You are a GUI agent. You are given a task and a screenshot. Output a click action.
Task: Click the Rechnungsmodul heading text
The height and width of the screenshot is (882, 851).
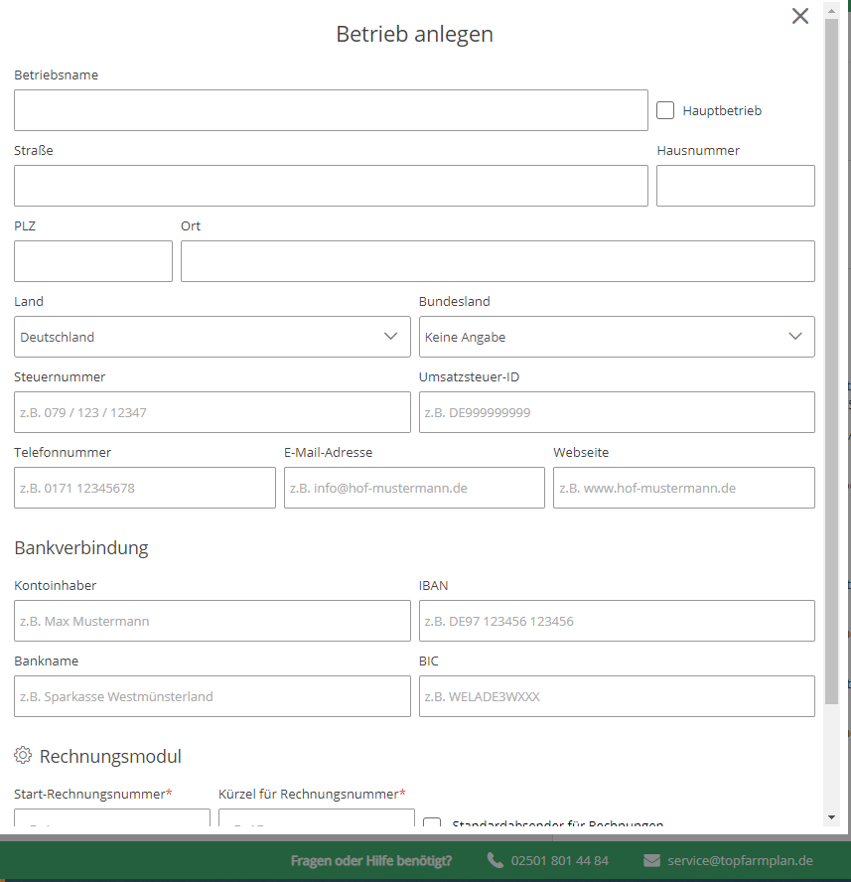[110, 756]
